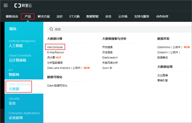Open the ET大脑 menu

coord(74,16)
